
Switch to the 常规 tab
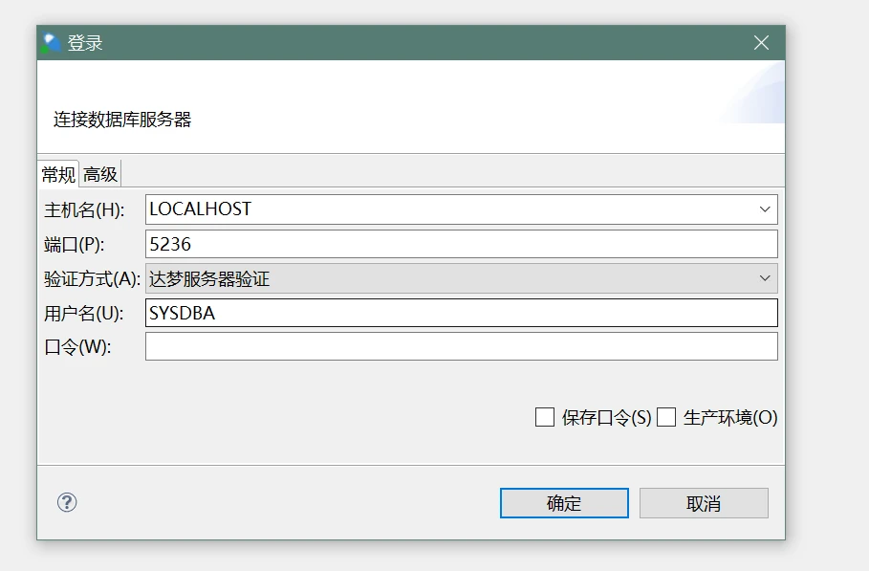(x=58, y=174)
